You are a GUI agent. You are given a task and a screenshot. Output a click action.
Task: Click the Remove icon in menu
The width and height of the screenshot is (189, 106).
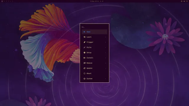click(x=84, y=63)
